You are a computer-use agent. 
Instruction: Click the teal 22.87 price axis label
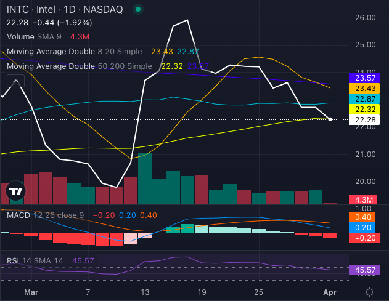click(x=368, y=99)
